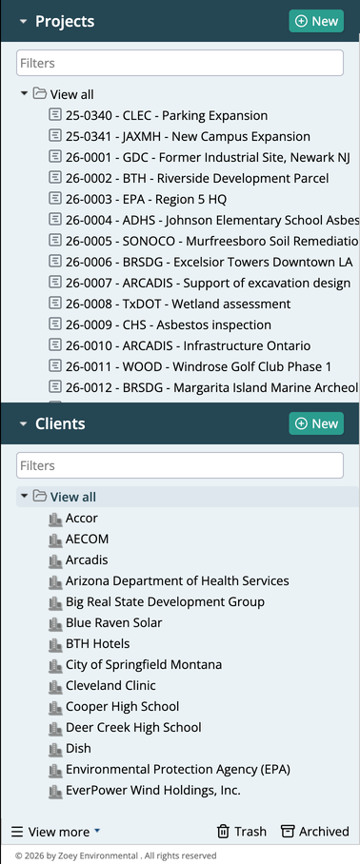Click folder icon of Projects View all
The height and width of the screenshot is (864, 360).
[40, 93]
